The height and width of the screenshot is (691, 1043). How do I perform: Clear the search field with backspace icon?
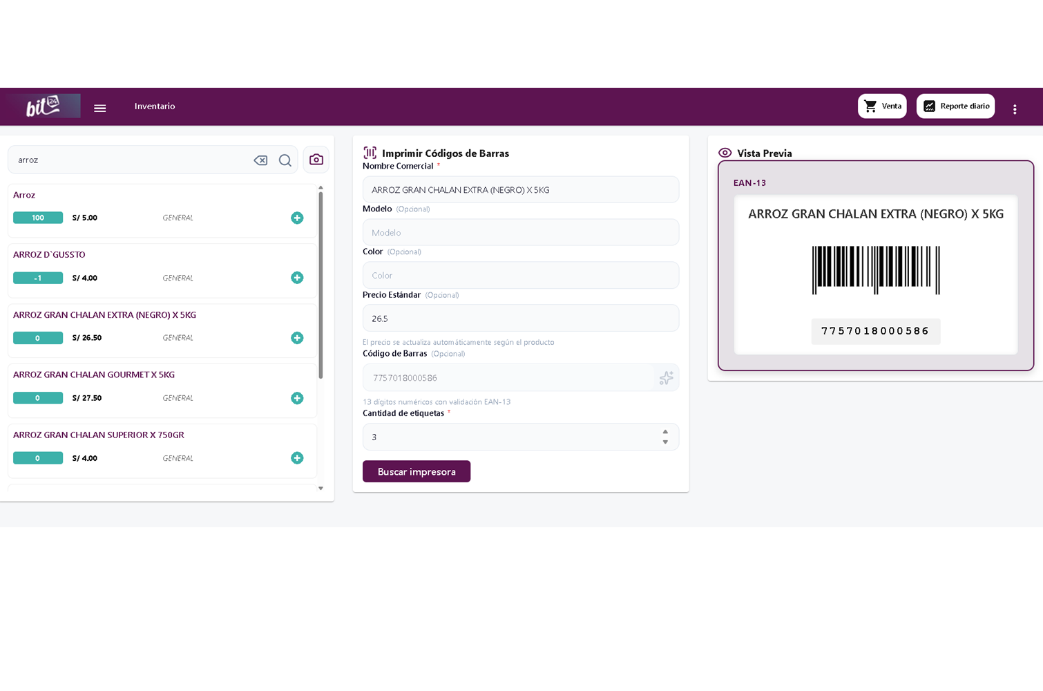[x=260, y=160]
